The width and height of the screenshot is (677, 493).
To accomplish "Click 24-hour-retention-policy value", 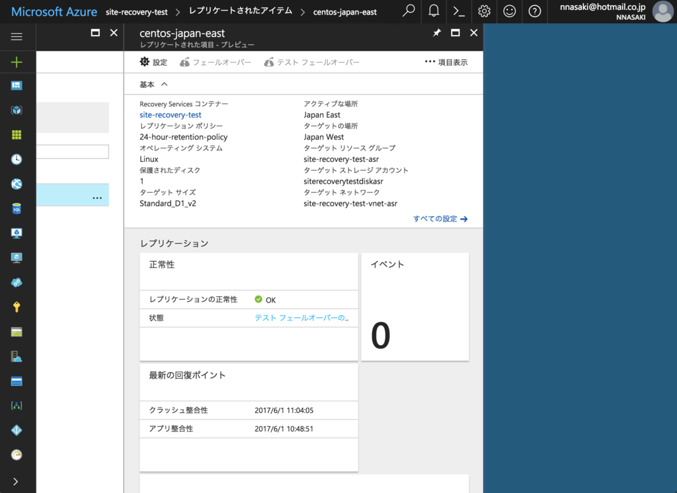I will point(184,137).
